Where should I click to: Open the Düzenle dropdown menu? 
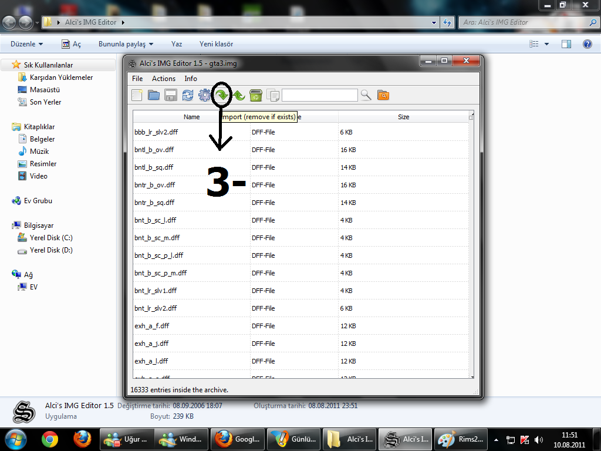(26, 44)
